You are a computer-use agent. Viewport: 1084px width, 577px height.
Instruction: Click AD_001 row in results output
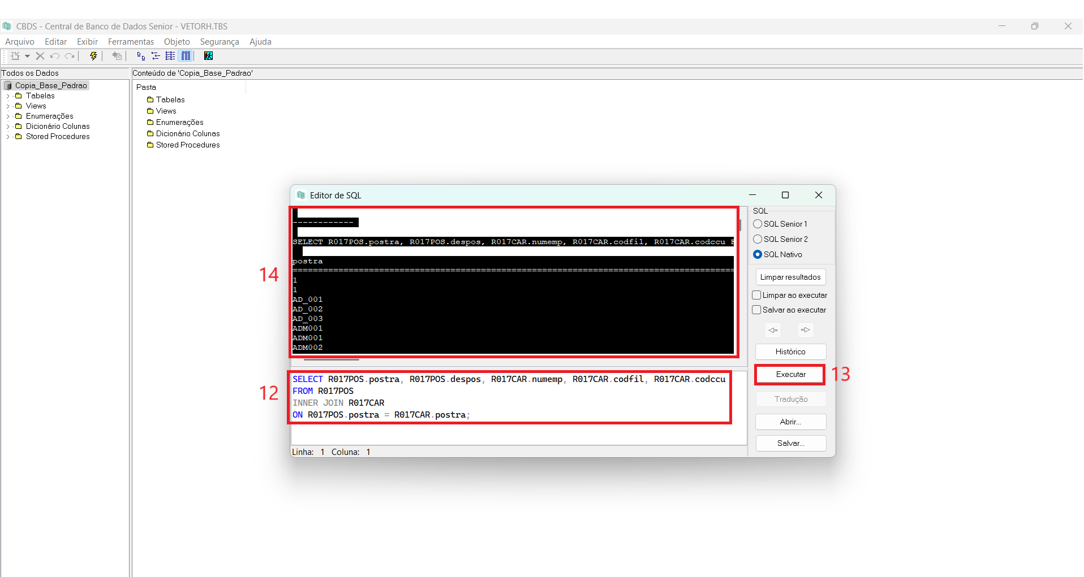(x=308, y=300)
